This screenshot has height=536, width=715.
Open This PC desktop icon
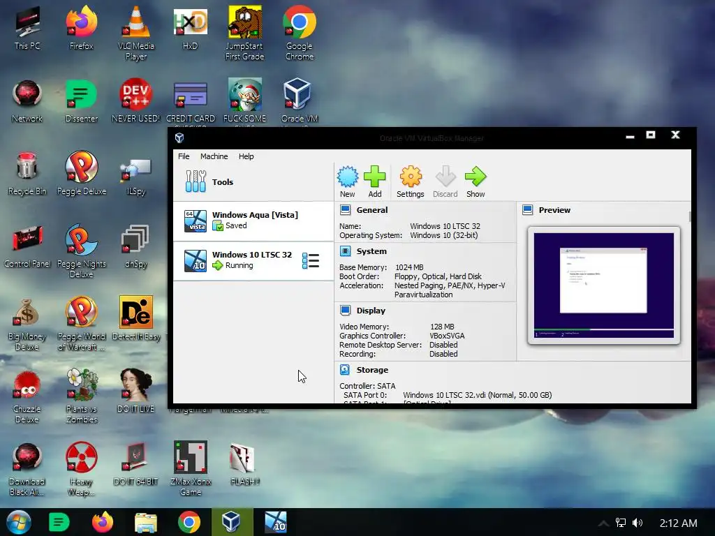pyautogui.click(x=27, y=27)
